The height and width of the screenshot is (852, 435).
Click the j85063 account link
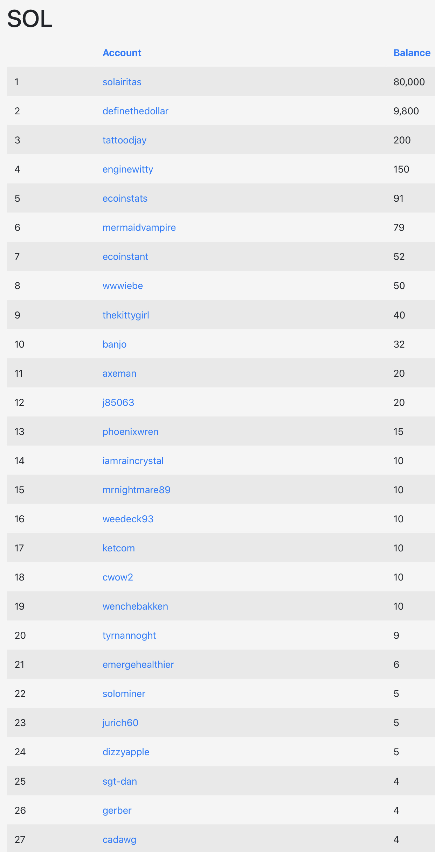[x=118, y=402]
